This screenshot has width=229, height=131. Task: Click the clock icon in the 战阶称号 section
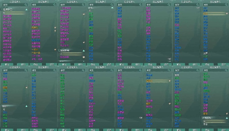(x=84, y=57)
